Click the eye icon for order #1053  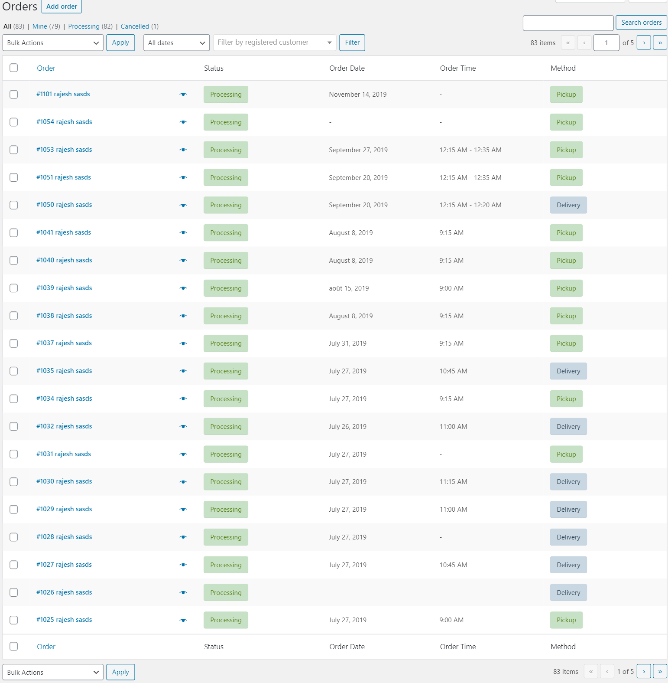[x=183, y=150]
